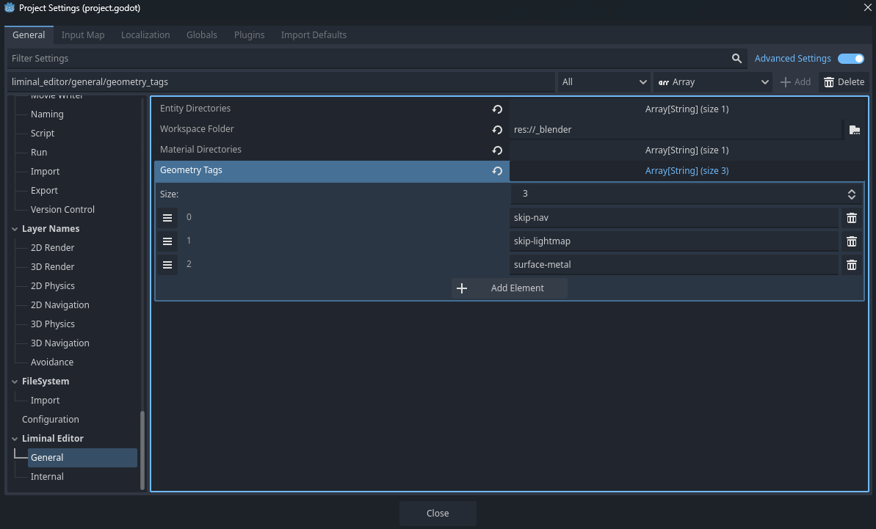Click the Add Element button
The image size is (876, 529).
tap(509, 288)
